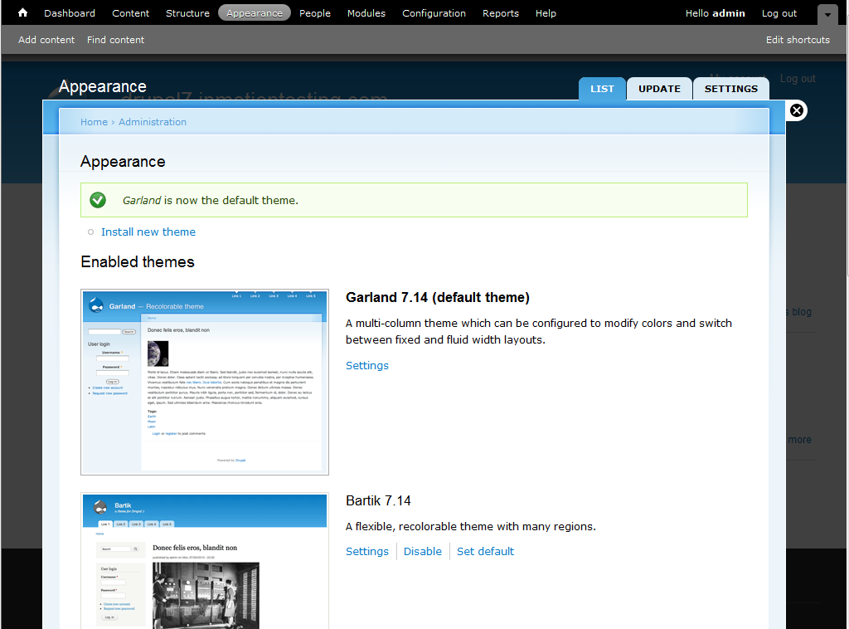Disable the Bartik theme
This screenshot has width=849, height=629.
click(422, 552)
